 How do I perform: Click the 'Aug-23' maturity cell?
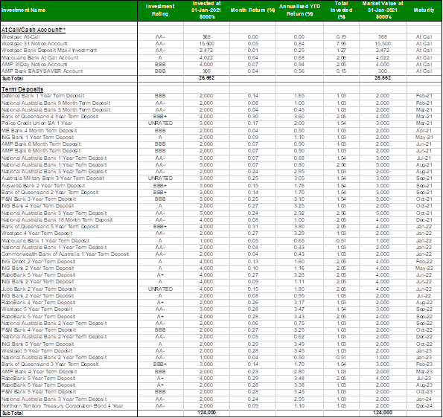(x=424, y=385)
